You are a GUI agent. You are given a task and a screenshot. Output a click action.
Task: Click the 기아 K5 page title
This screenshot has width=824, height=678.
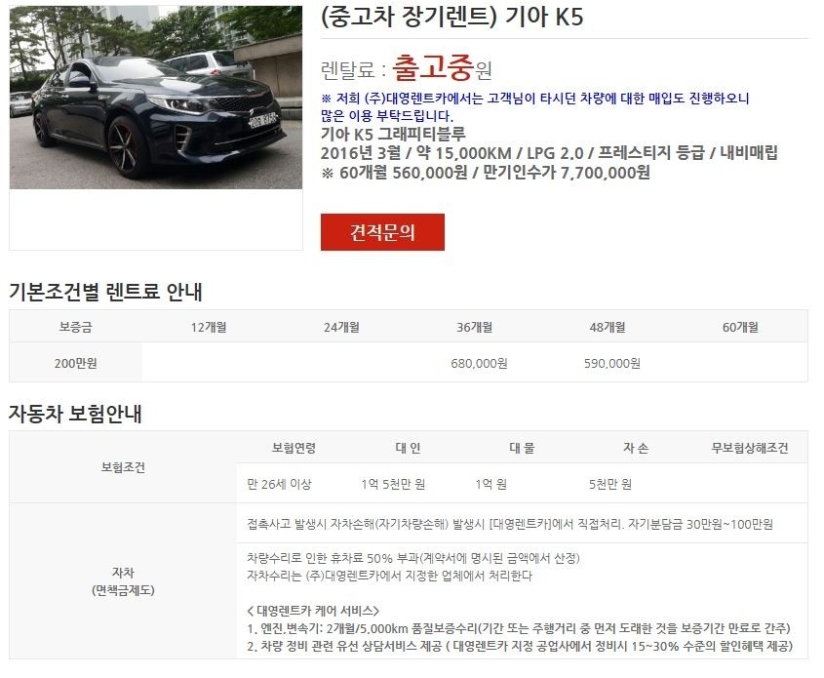pyautogui.click(x=451, y=17)
